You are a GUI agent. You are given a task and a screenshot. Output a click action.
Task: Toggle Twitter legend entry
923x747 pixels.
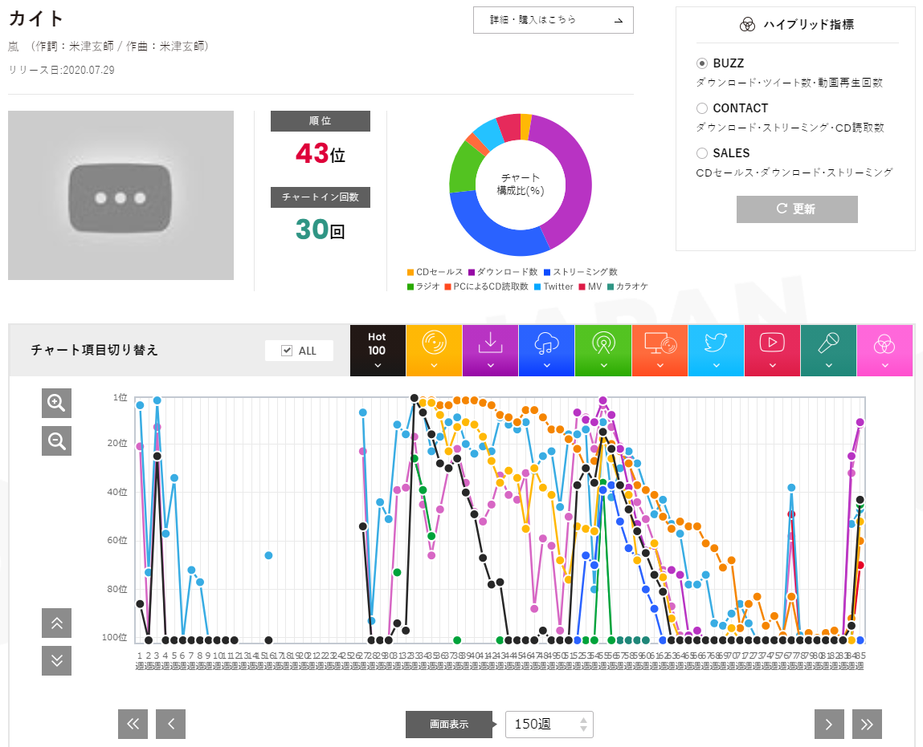[x=554, y=286]
